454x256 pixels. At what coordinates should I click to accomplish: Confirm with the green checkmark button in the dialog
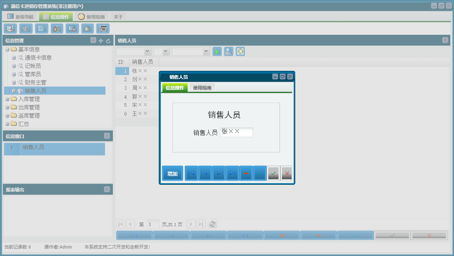click(273, 173)
